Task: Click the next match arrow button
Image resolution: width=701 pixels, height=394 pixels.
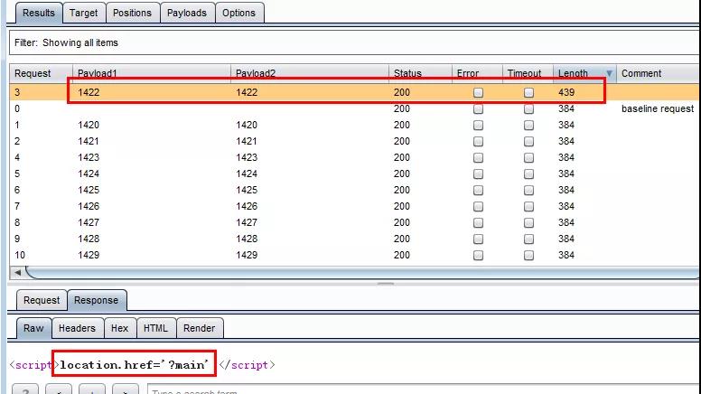Action: [x=126, y=389]
